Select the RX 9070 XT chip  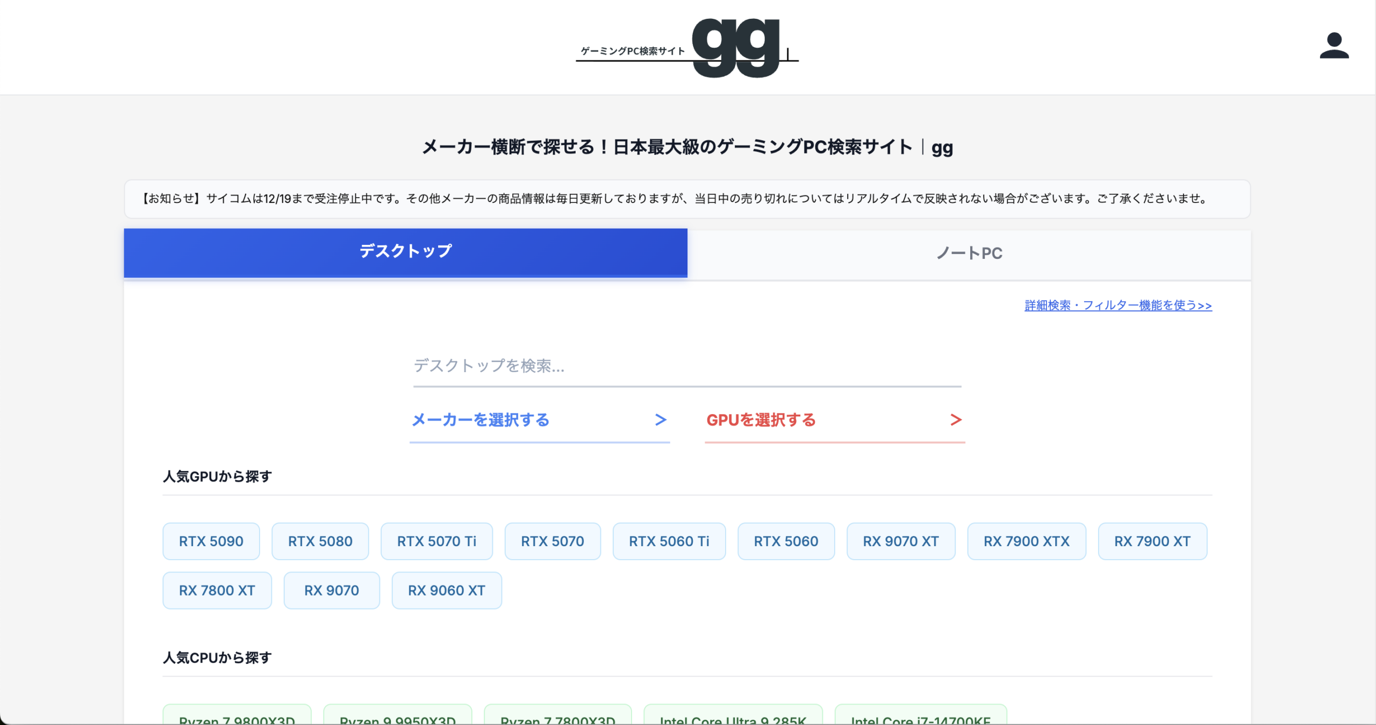900,541
